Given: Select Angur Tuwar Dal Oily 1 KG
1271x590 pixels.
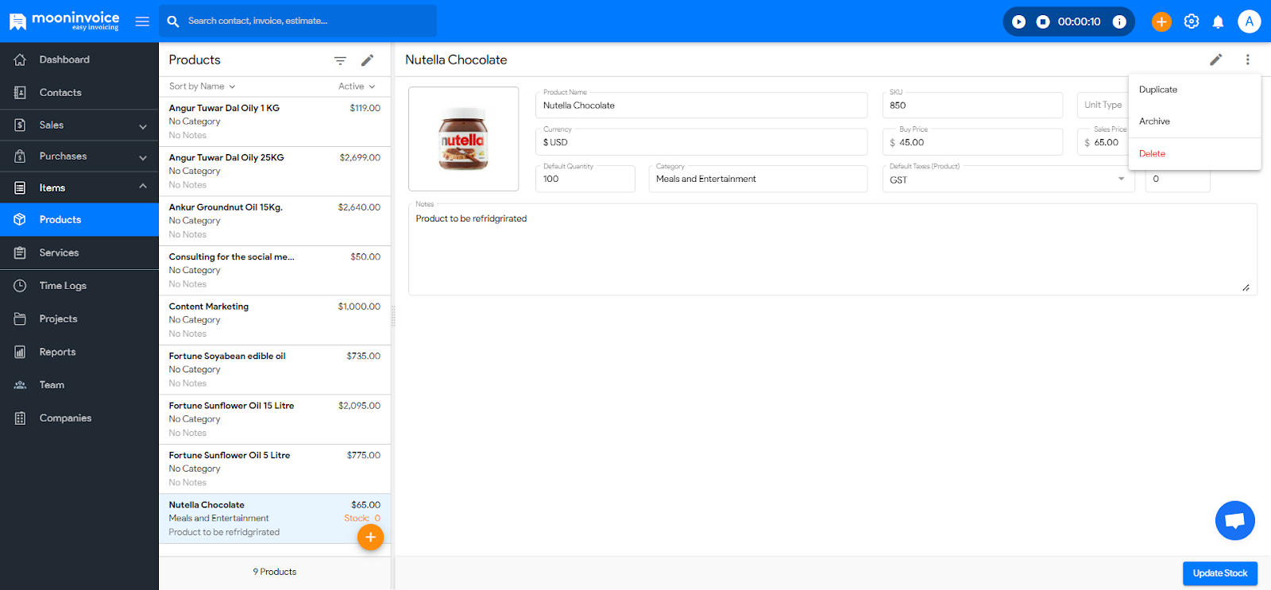Looking at the screenshot, I should point(275,121).
